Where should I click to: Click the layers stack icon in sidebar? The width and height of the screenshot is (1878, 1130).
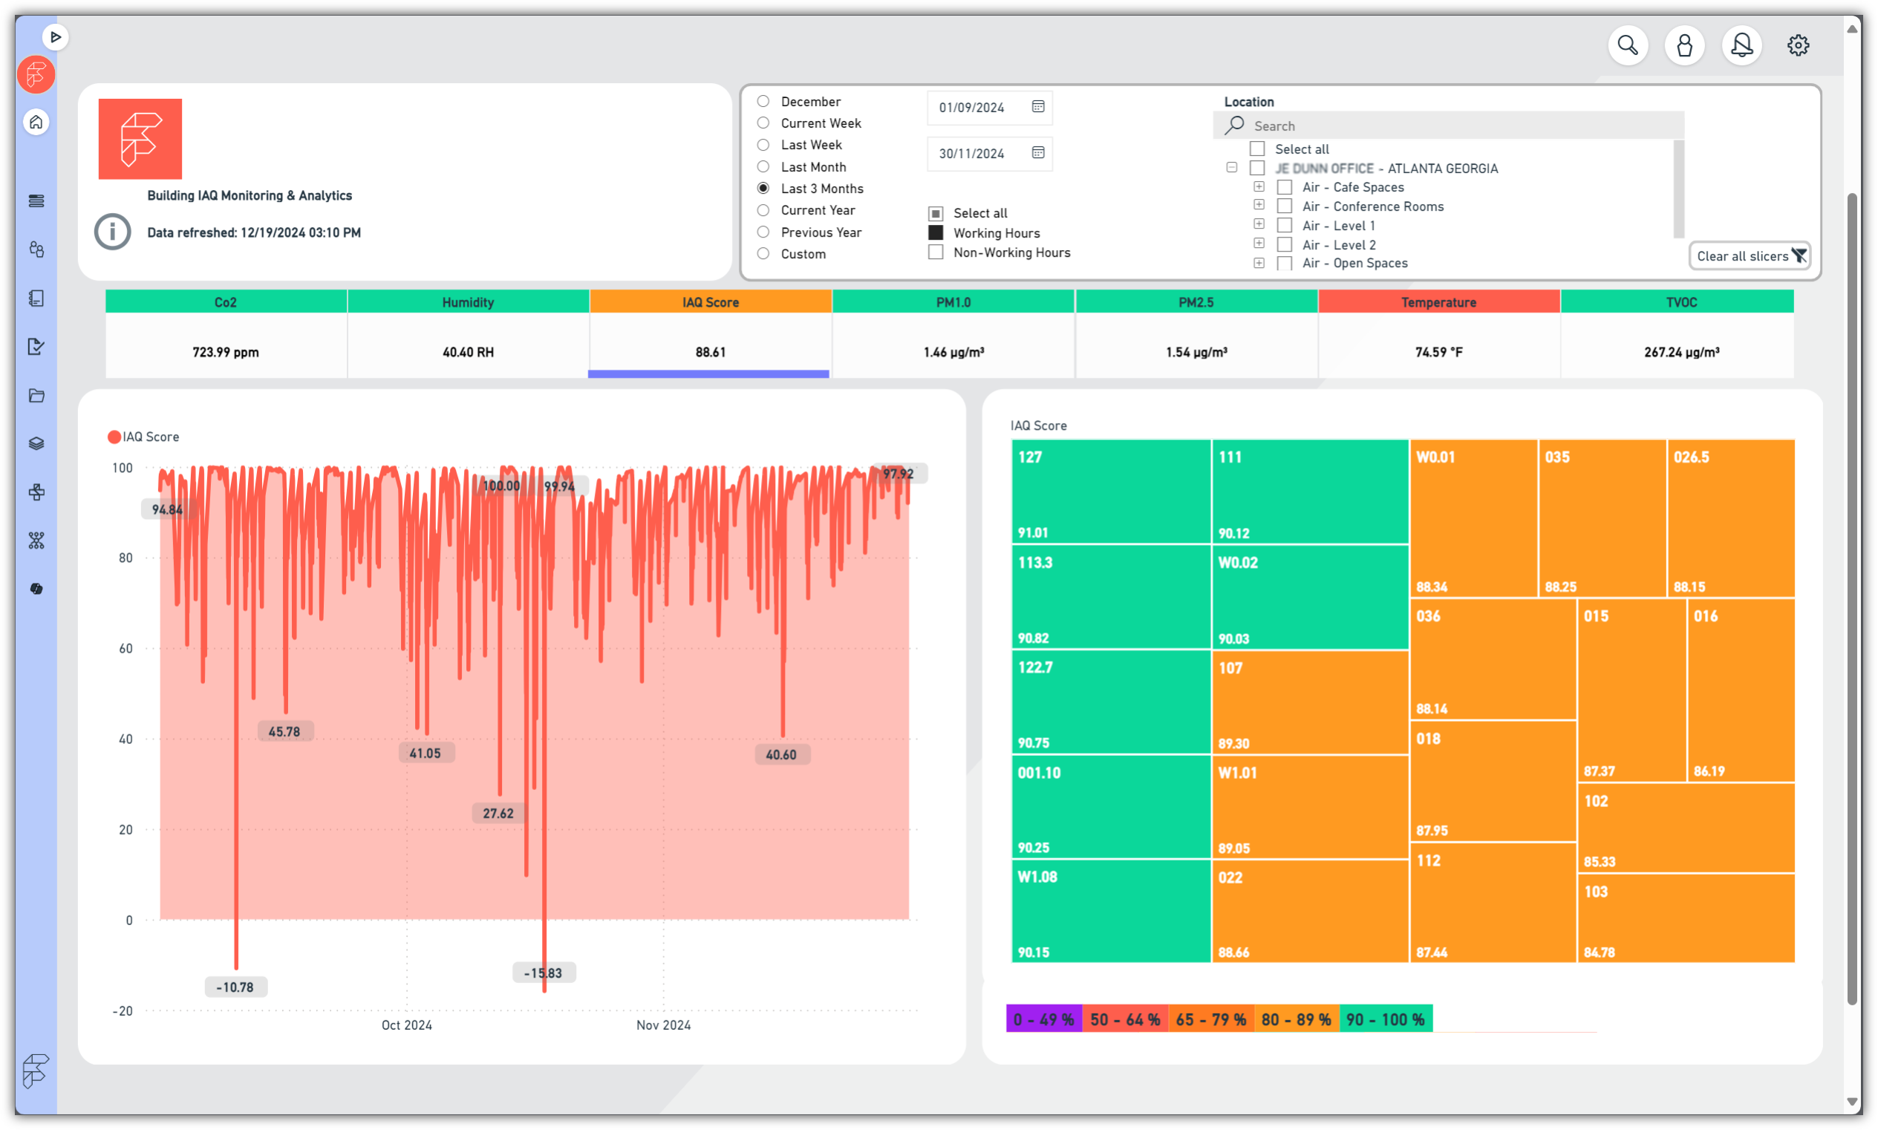36,443
